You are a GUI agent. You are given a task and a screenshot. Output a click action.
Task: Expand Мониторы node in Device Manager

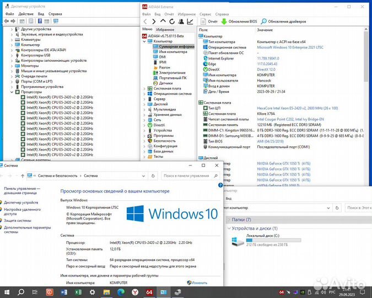[x=12, y=66]
